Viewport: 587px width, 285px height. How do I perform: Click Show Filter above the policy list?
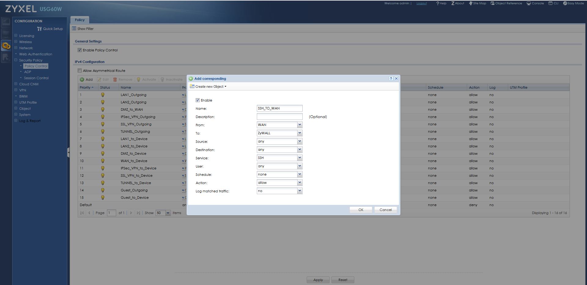(x=85, y=28)
